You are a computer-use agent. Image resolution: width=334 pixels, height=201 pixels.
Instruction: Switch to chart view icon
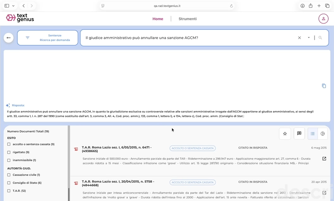pyautogui.click(x=323, y=134)
